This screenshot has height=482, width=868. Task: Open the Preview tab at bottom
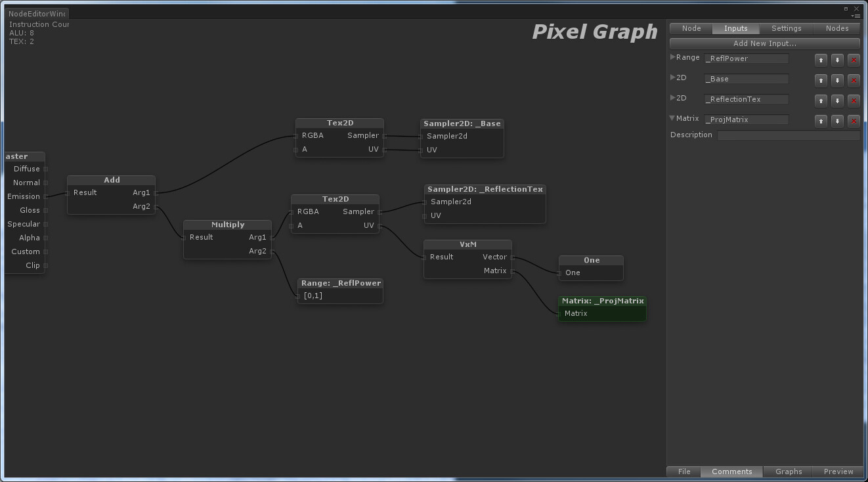pos(838,471)
